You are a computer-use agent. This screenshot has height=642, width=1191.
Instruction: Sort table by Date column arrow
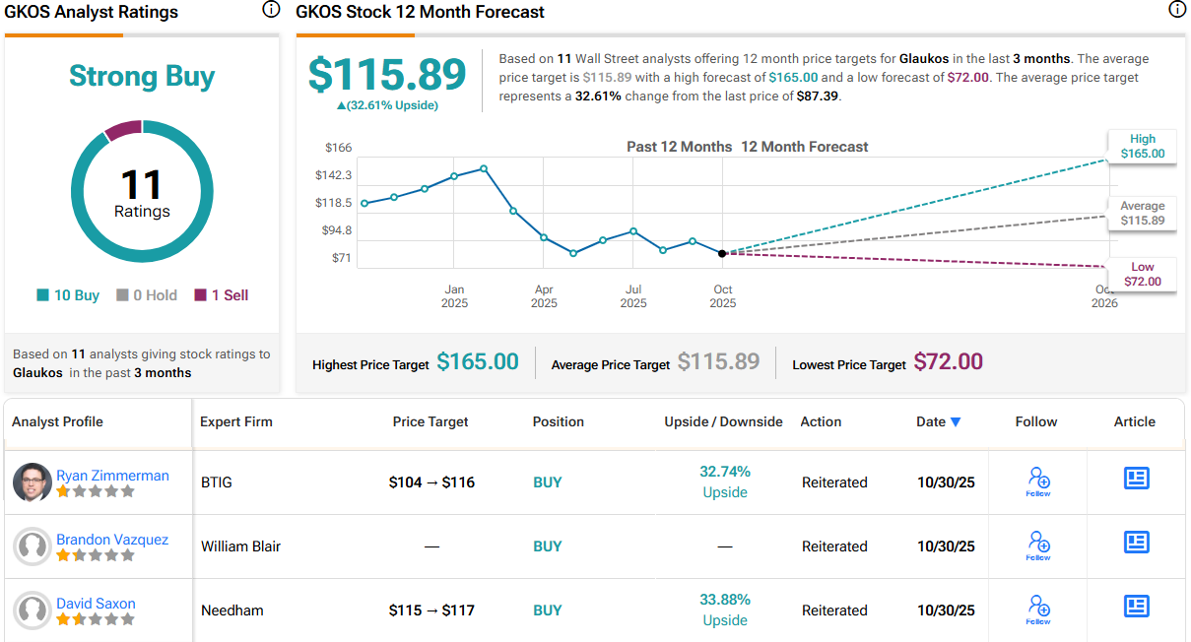coord(955,422)
